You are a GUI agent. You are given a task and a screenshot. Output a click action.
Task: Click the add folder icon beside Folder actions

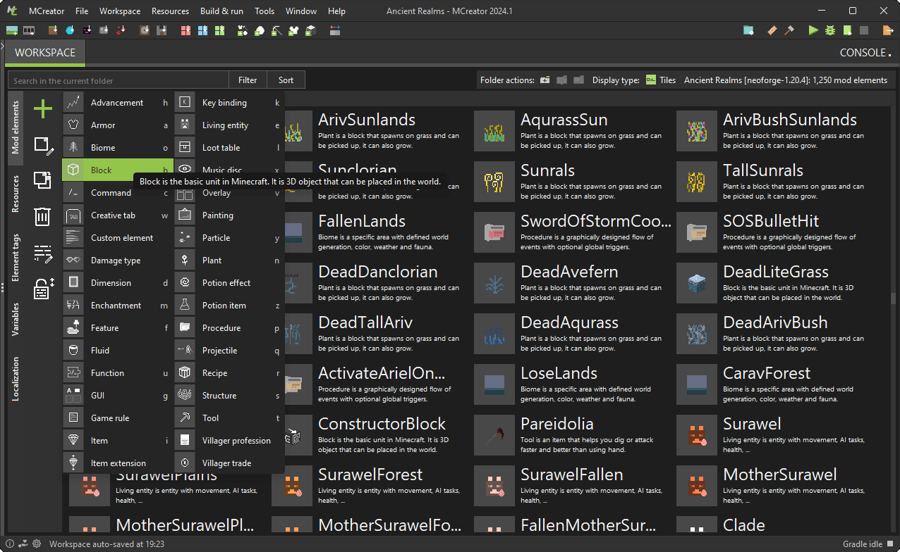point(545,80)
